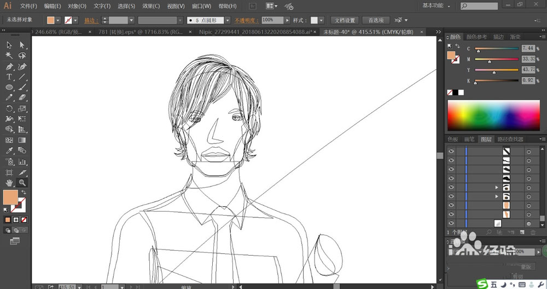Select the Pen tool
This screenshot has width=547, height=289.
click(9, 66)
